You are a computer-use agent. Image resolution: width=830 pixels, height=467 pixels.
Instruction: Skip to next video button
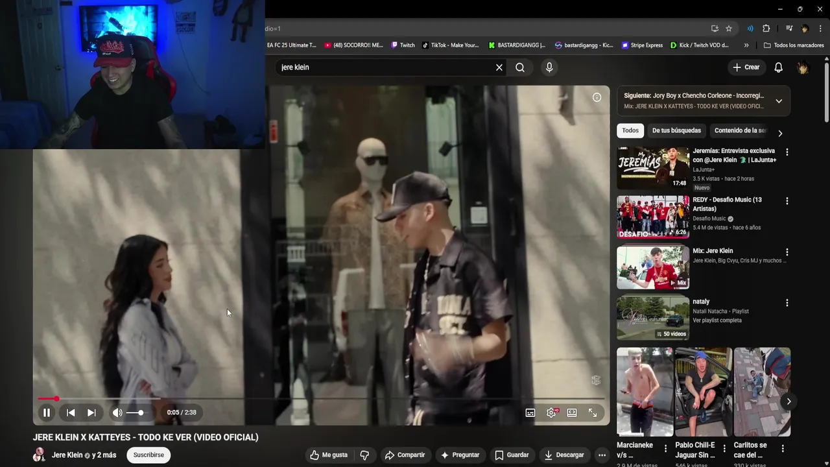pyautogui.click(x=91, y=413)
